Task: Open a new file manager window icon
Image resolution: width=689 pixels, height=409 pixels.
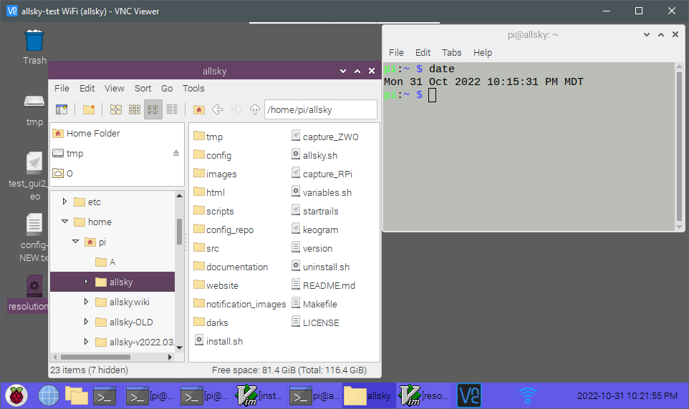Action: [x=62, y=109]
